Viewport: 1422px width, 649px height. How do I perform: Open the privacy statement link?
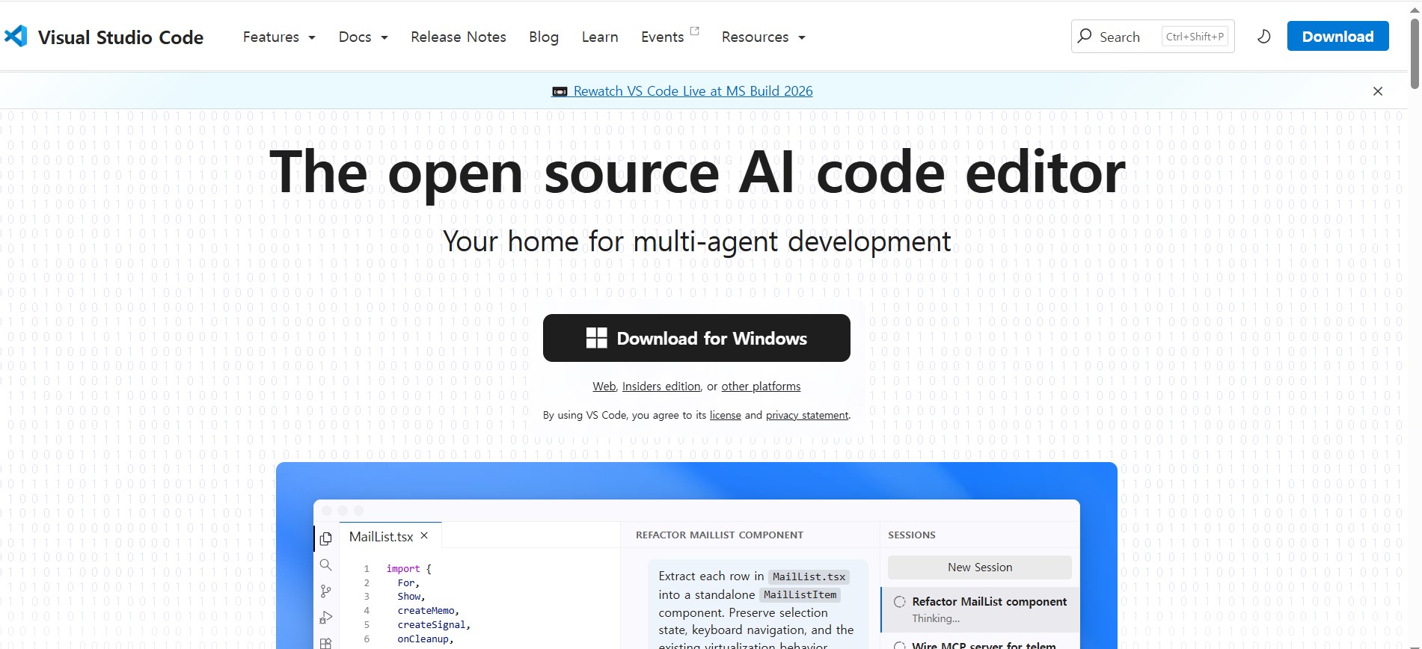click(x=807, y=415)
